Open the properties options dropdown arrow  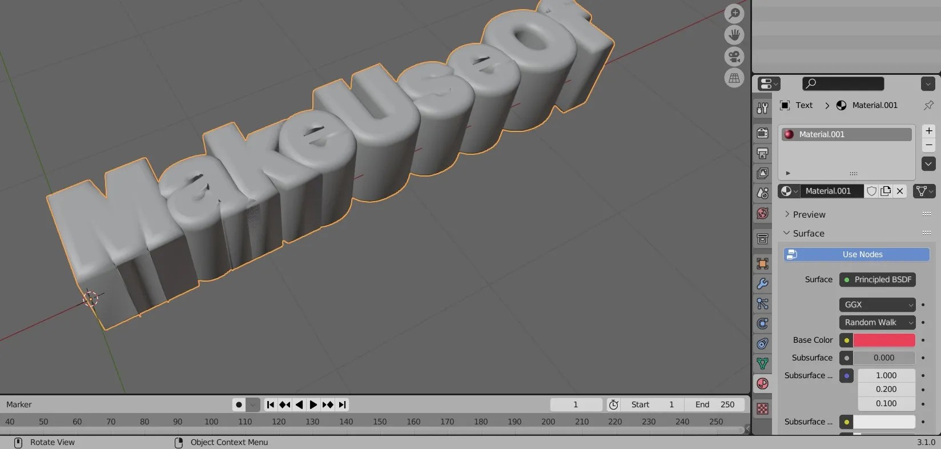tap(928, 84)
